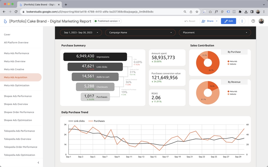The width and height of the screenshot is (268, 167).
Task: Open the browser Extensions puzzle icon
Action: (x=240, y=12)
